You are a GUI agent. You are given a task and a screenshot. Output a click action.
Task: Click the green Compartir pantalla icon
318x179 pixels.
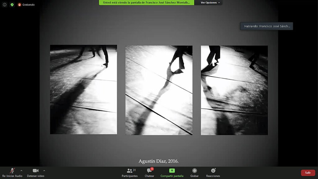pyautogui.click(x=172, y=171)
